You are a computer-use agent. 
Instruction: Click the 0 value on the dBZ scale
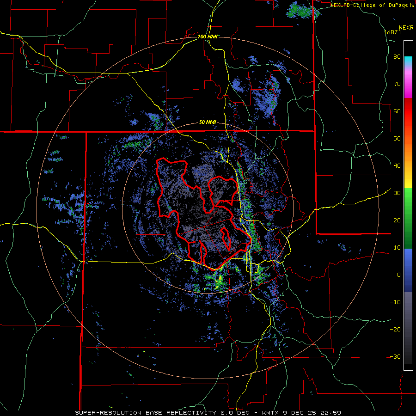coord(399,275)
